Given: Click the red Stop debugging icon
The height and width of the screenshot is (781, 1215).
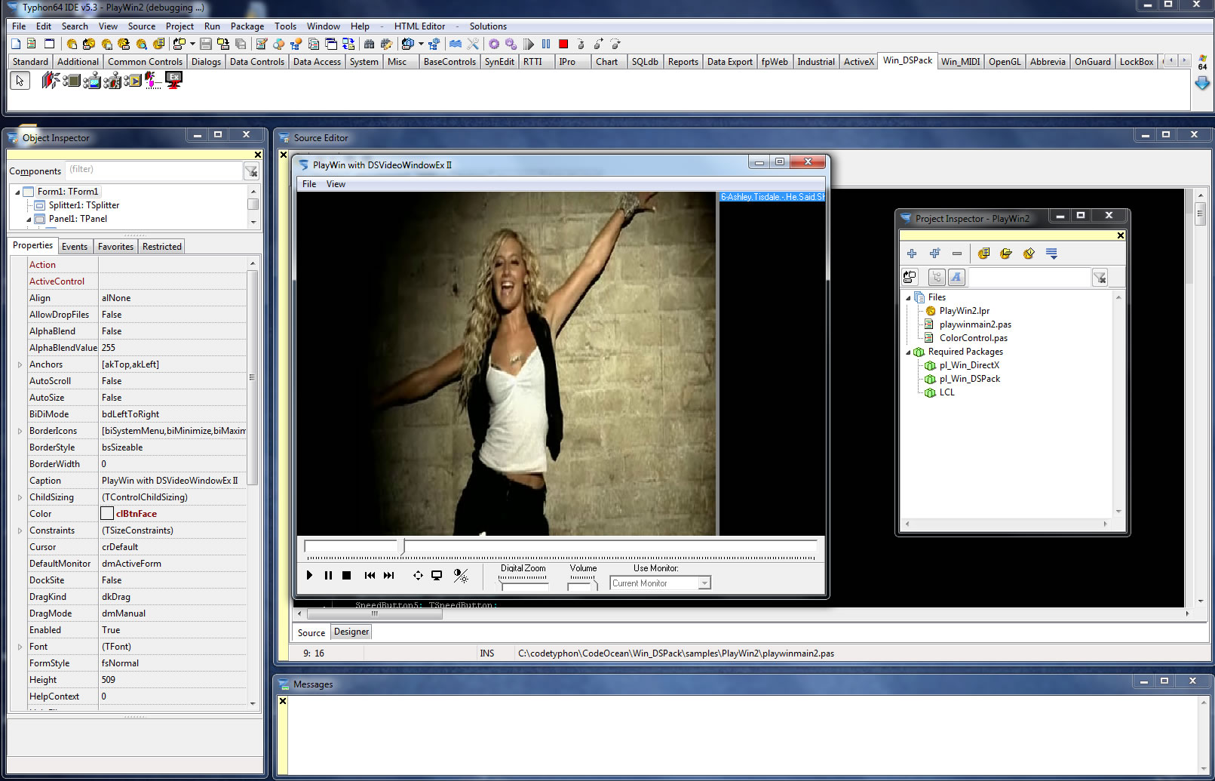Looking at the screenshot, I should click(563, 44).
